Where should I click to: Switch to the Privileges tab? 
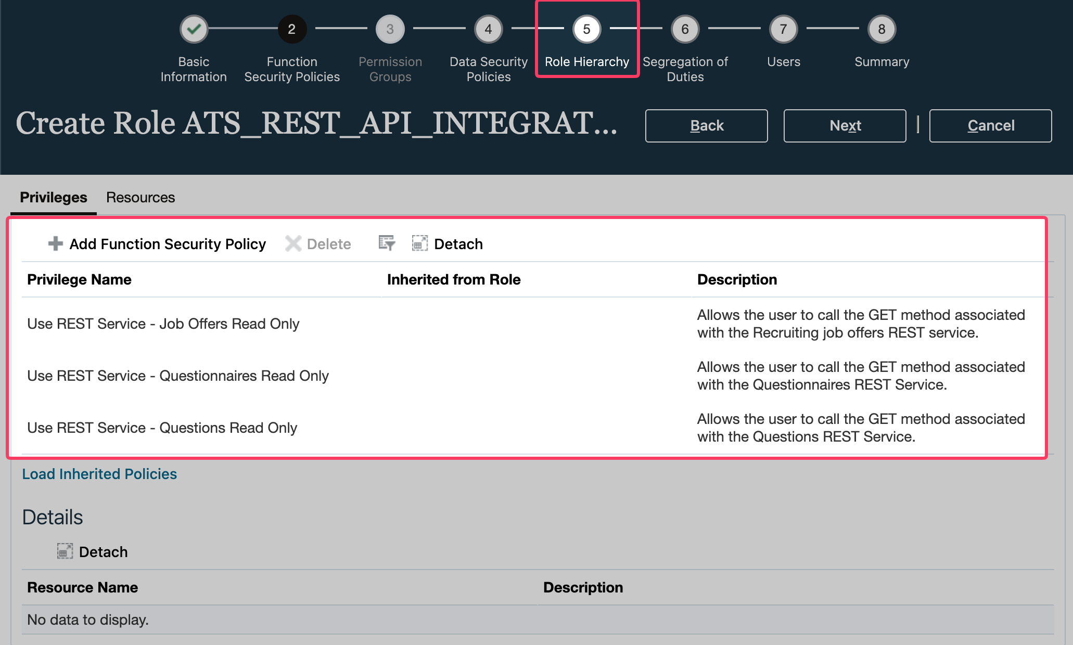tap(54, 198)
